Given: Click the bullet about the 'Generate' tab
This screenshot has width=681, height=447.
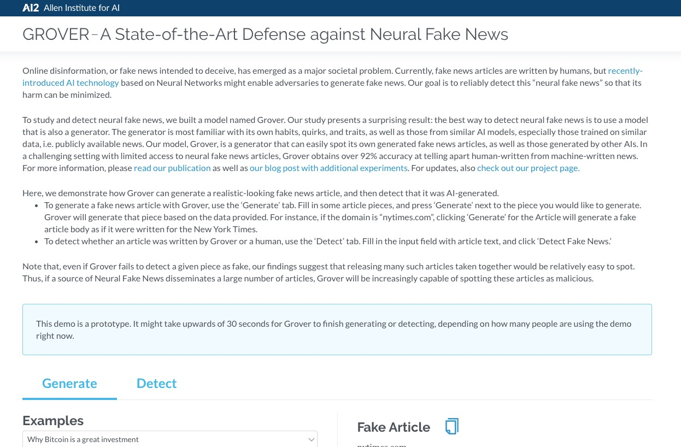Looking at the screenshot, I should click(343, 217).
